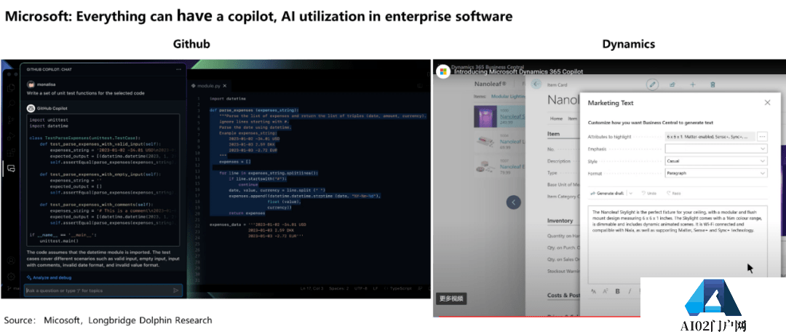
Task: Click the bold B formatting icon
Action: point(617,291)
